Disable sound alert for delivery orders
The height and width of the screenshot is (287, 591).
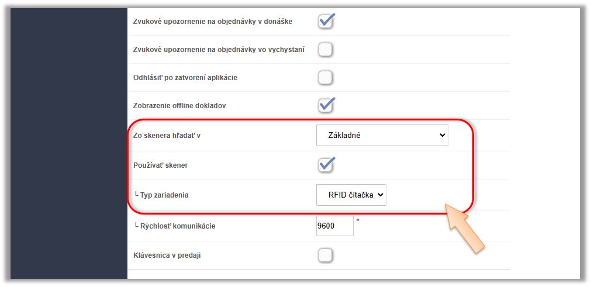pyautogui.click(x=326, y=22)
